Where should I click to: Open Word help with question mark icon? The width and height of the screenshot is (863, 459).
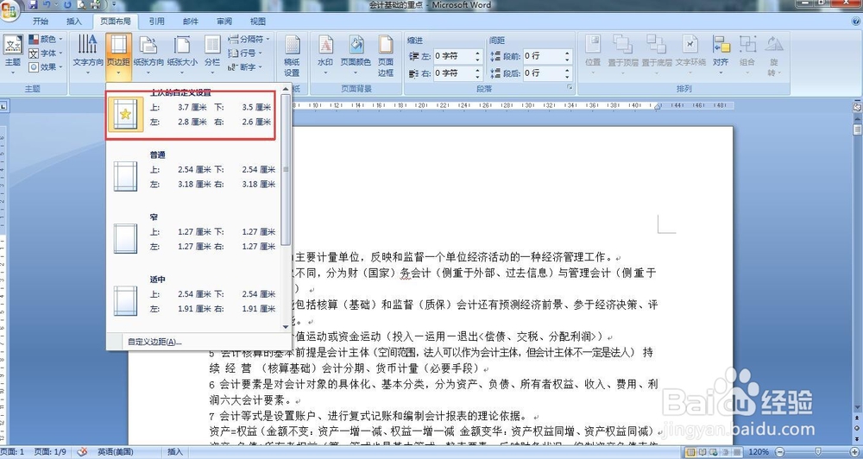pyautogui.click(x=856, y=22)
